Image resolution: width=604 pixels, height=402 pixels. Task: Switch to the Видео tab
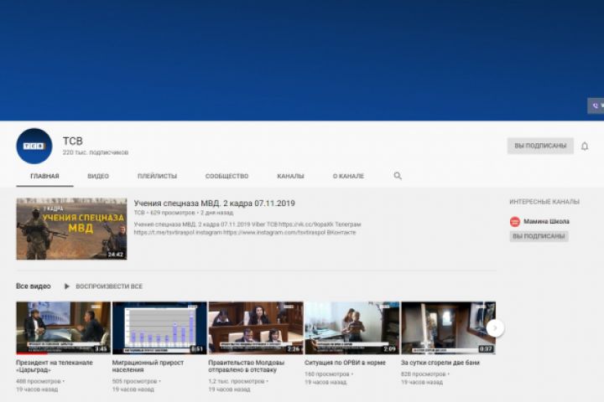pyautogui.click(x=98, y=176)
